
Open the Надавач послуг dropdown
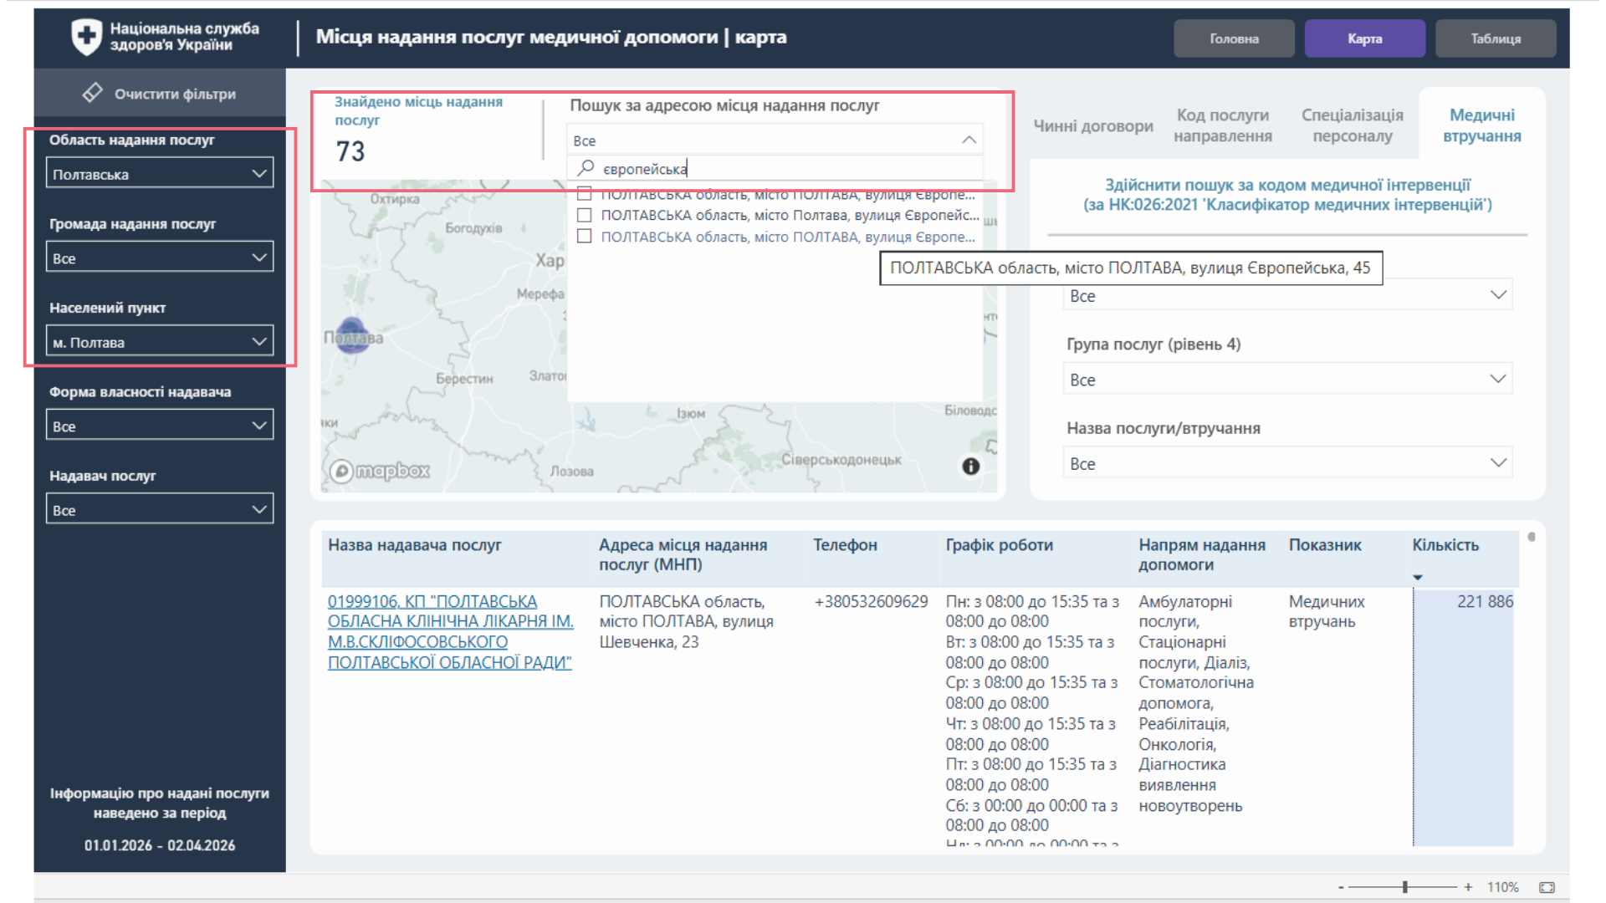click(x=160, y=509)
